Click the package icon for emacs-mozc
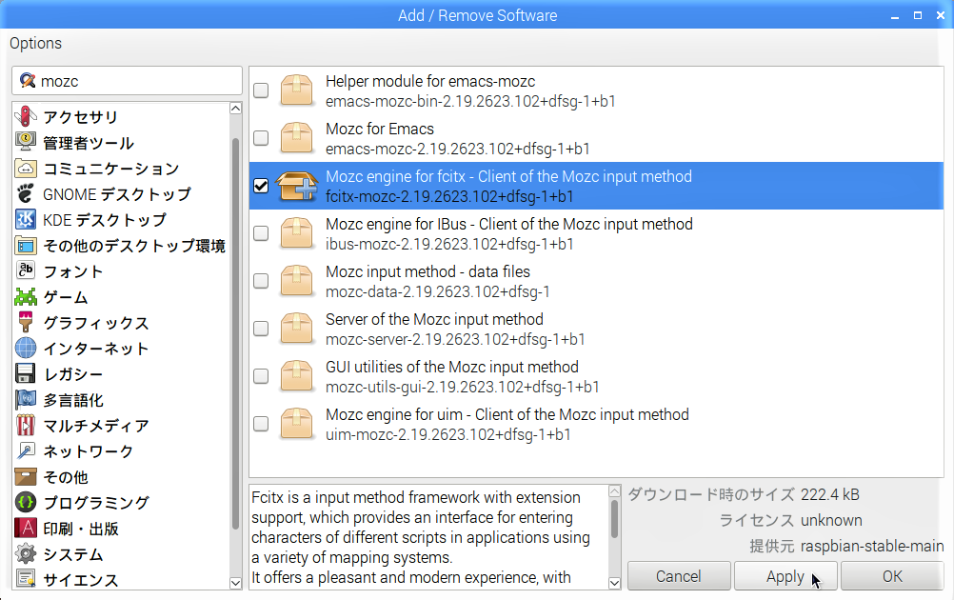The width and height of the screenshot is (954, 600). (296, 138)
